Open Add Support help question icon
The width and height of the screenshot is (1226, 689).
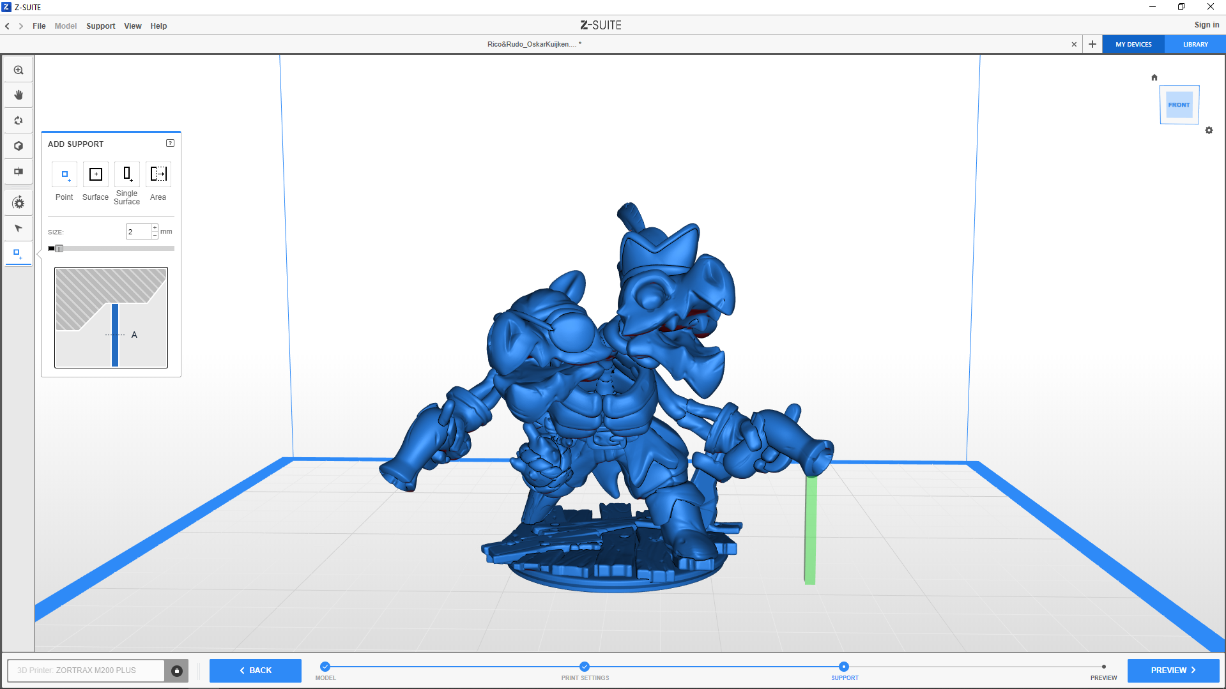click(170, 143)
